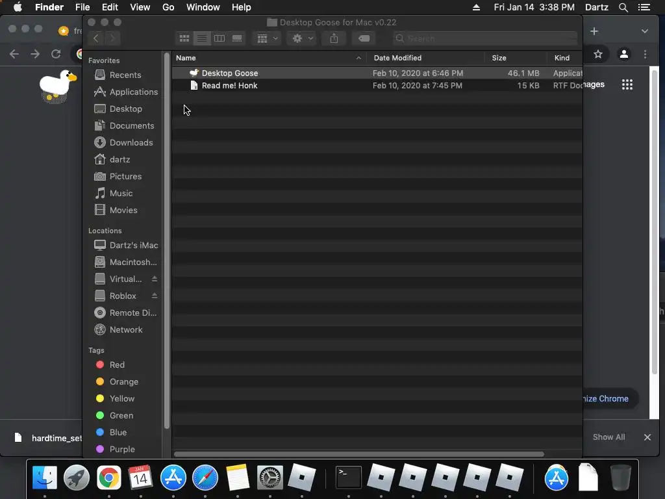
Task: Open the Apple menu
Action: coord(18,7)
